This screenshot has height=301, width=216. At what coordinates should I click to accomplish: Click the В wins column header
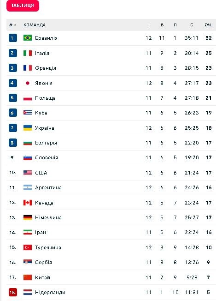[x=162, y=25]
